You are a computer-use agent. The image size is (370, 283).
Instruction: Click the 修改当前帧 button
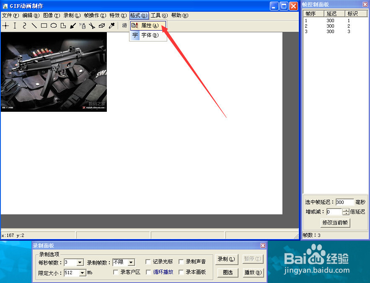[335, 223]
